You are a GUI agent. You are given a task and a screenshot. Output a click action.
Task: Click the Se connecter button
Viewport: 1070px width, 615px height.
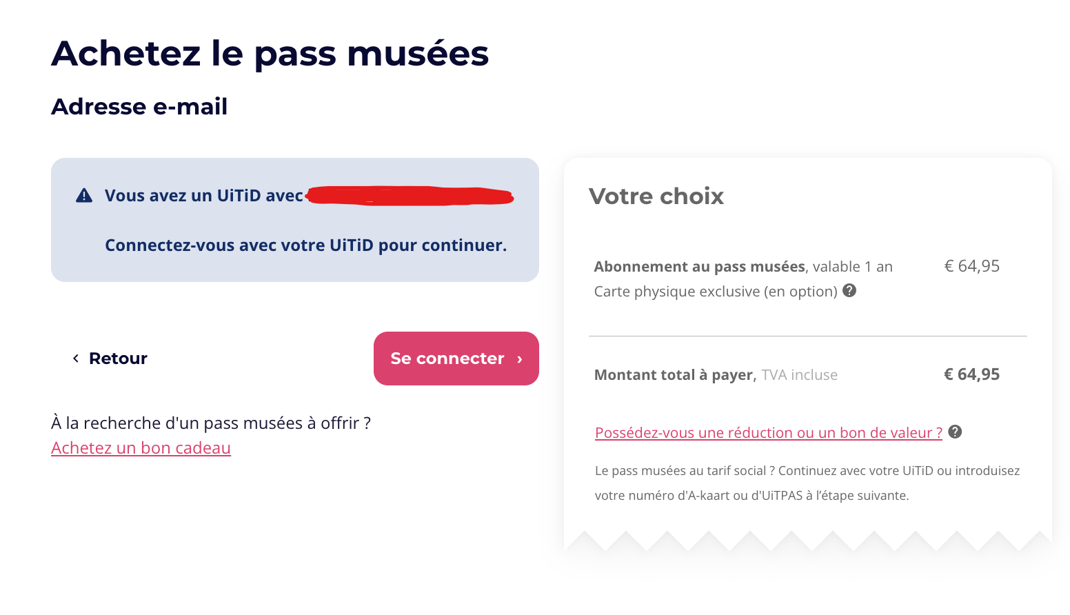point(456,359)
